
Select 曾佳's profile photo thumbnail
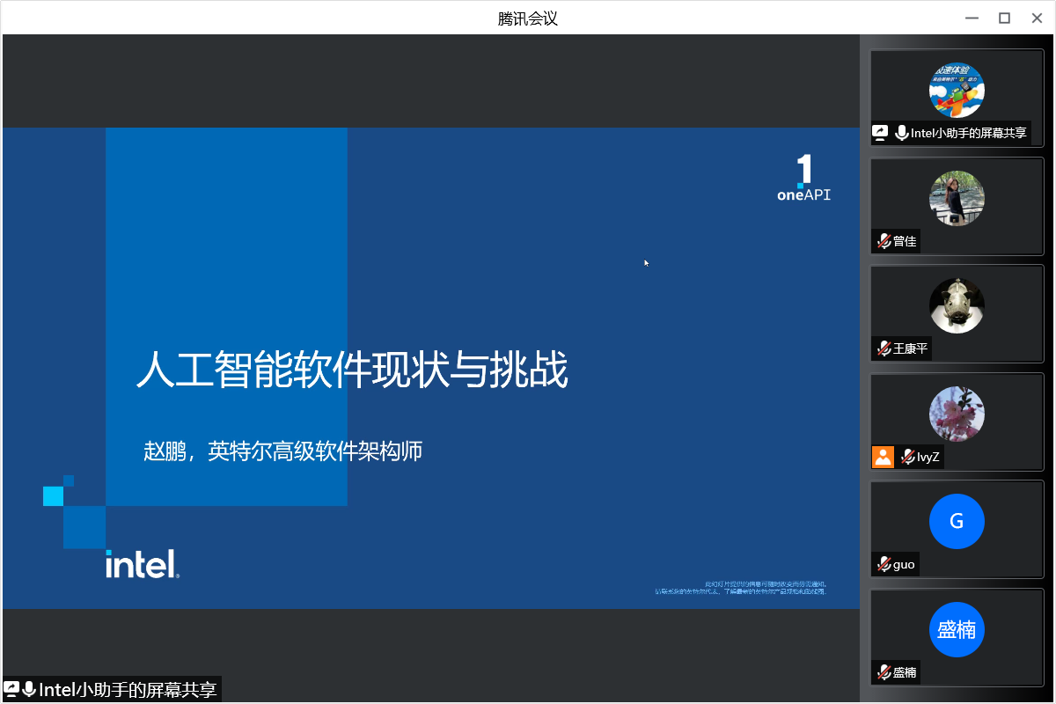click(957, 198)
